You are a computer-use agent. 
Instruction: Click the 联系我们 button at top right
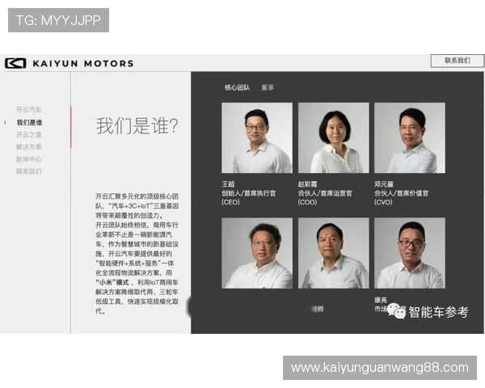click(458, 61)
